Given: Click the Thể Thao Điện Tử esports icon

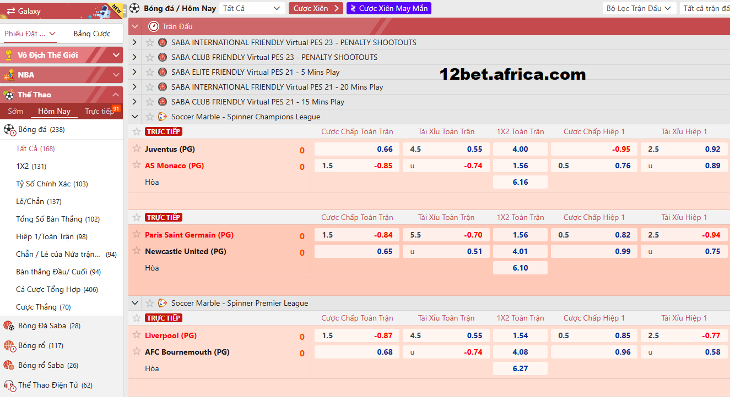Looking at the screenshot, I should 9,385.
